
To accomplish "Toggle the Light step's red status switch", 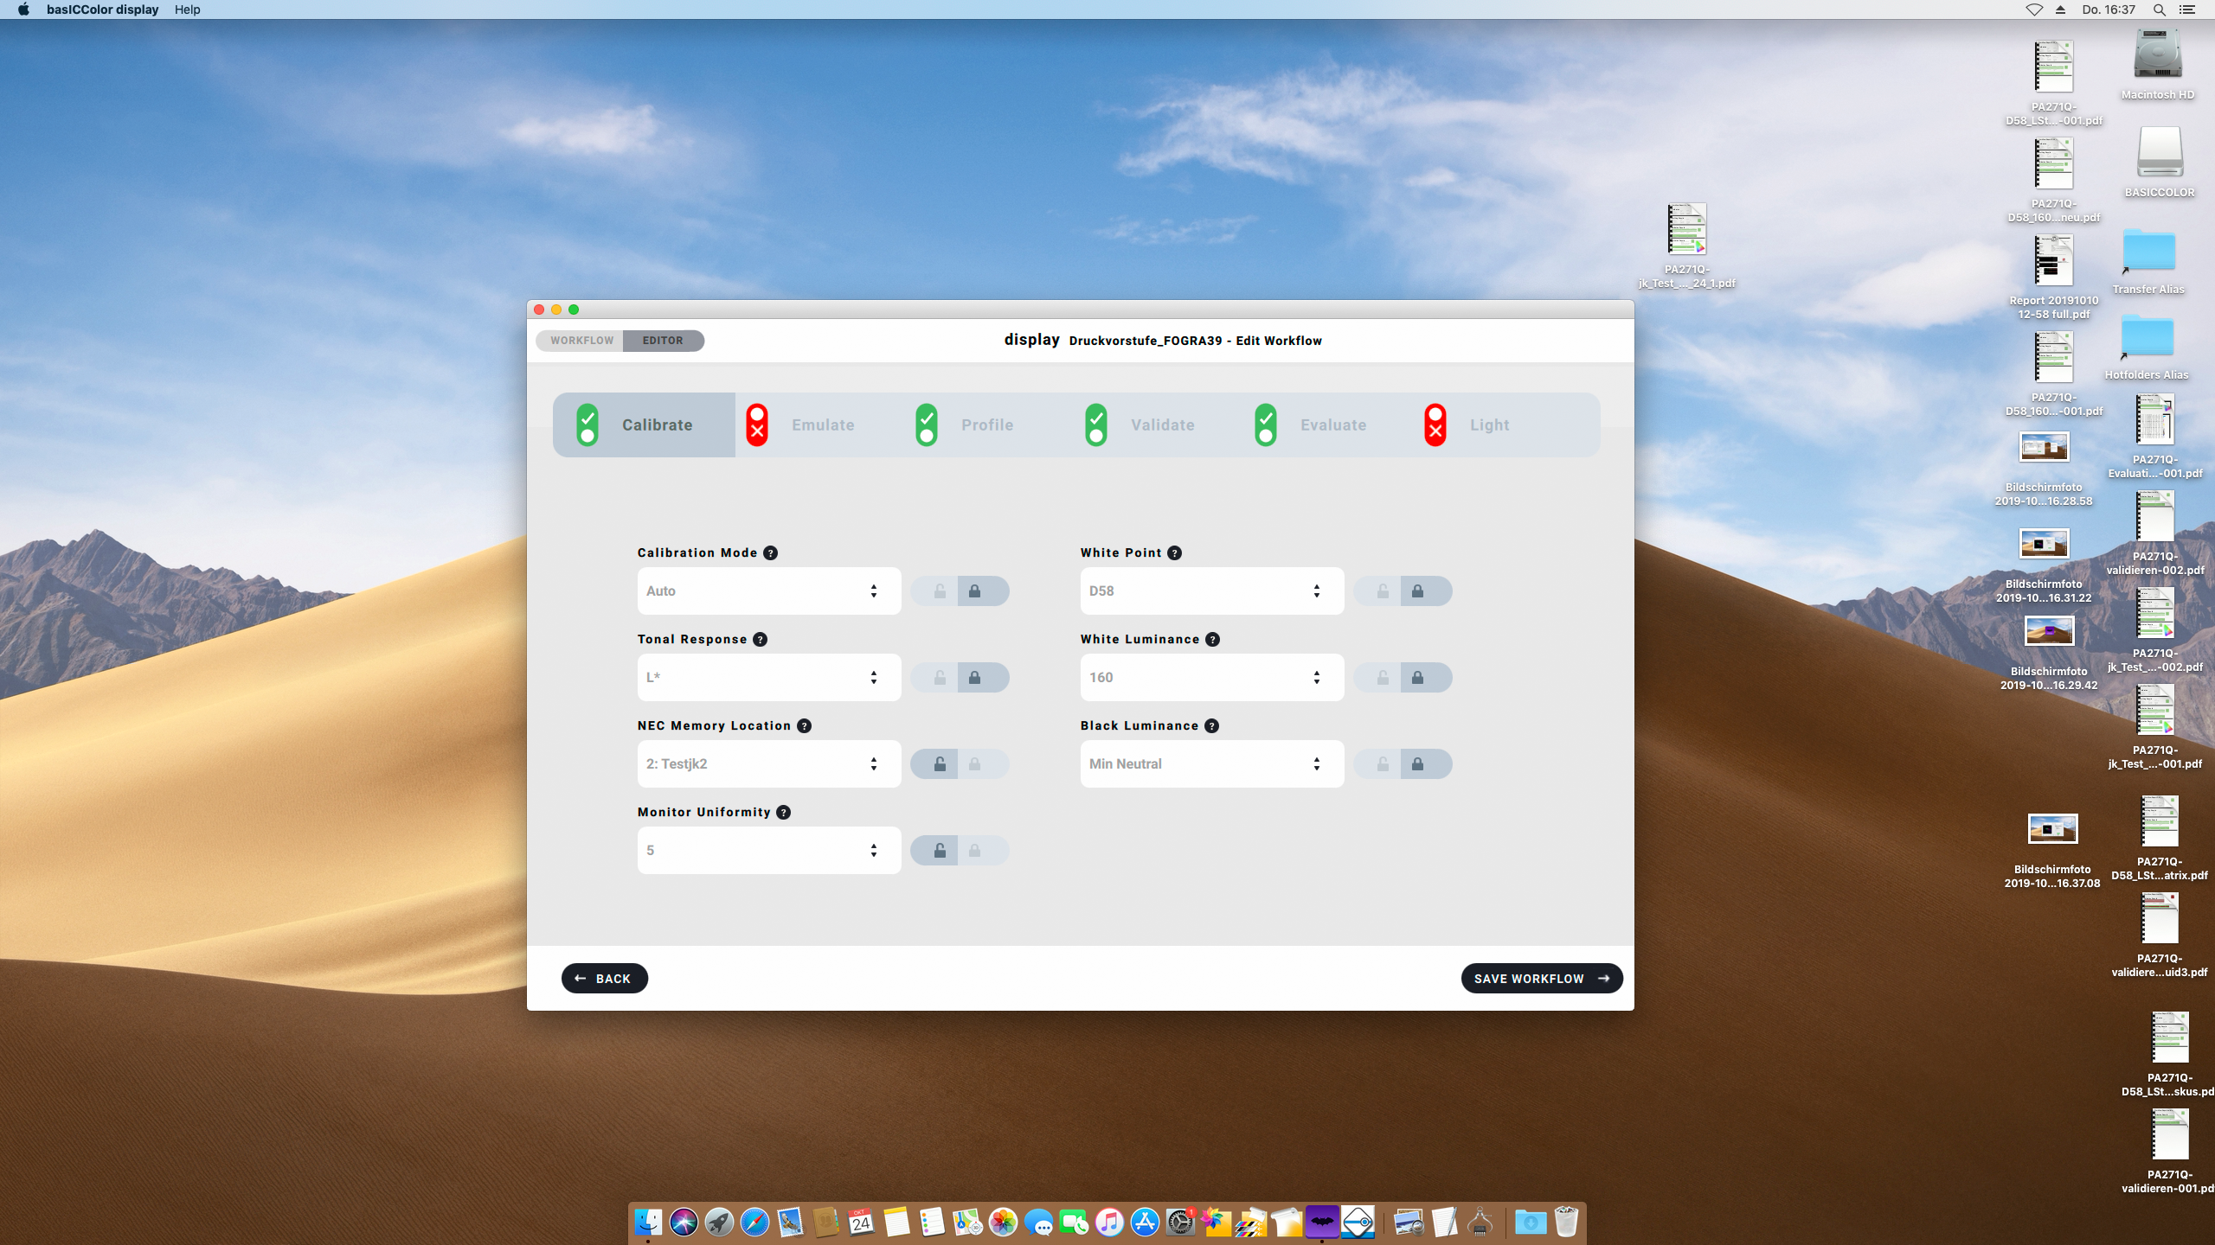I will (1435, 425).
